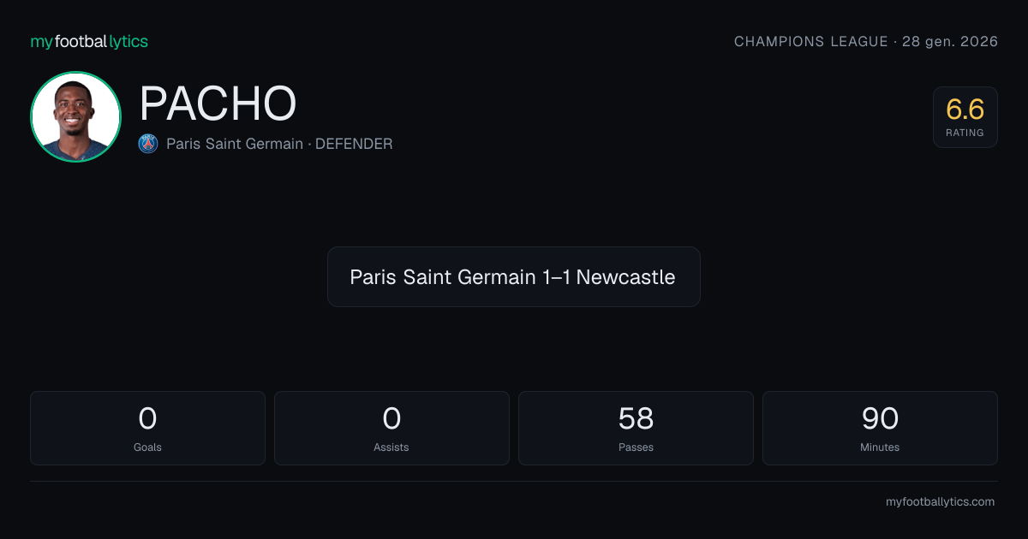This screenshot has height=539, width=1028.
Task: Click Pacho's player profile photo
Action: pos(75,116)
